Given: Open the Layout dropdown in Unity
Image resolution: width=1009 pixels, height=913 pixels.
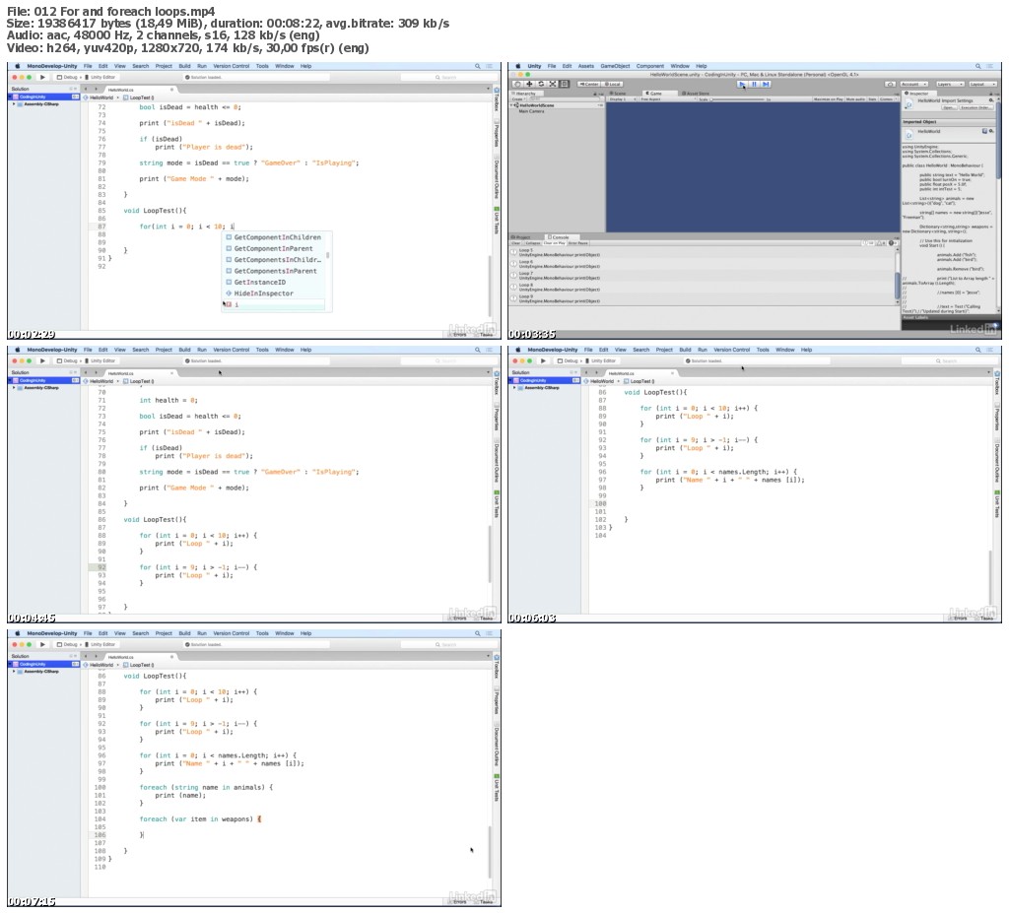Looking at the screenshot, I should pos(982,85).
